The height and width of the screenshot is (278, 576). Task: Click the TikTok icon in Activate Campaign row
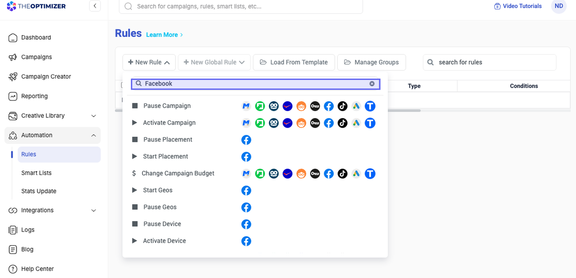343,123
